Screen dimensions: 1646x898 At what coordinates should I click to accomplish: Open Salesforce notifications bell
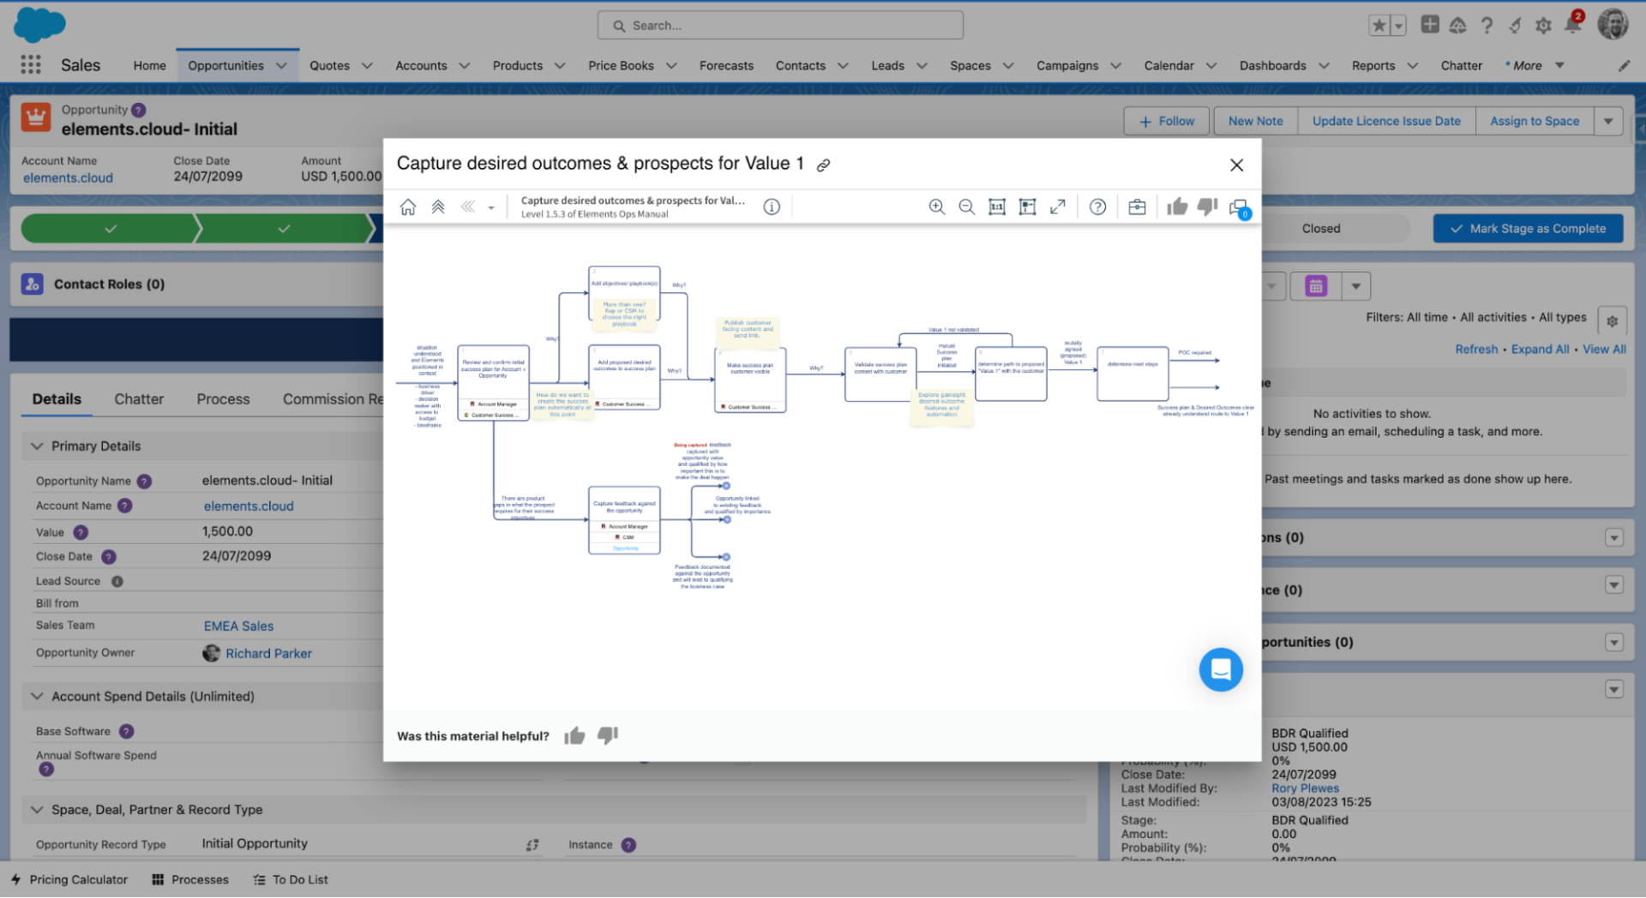pos(1571,25)
